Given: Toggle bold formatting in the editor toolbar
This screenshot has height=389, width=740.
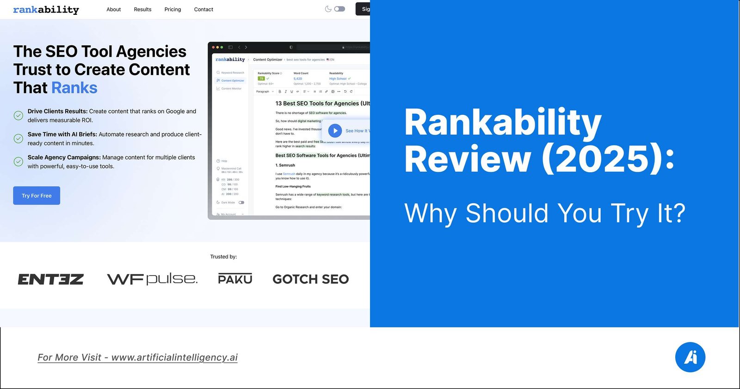Looking at the screenshot, I should [x=280, y=92].
